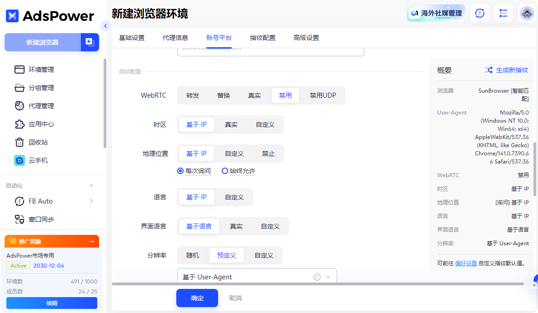Click the 确定 confirm button
Screen dimensions: 538x313
click(197, 298)
